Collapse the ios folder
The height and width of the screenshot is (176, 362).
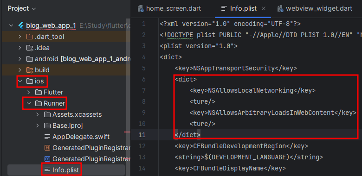[x=20, y=81]
